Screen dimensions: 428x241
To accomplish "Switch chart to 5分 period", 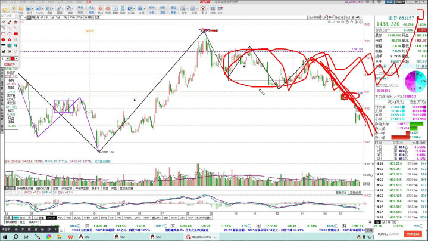I will tap(57, 17).
